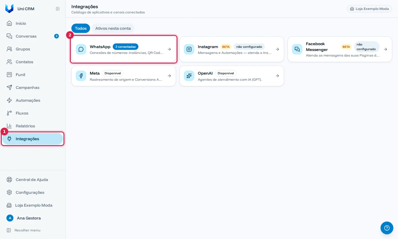Click the Conversas unread count badge
The image size is (398, 239).
coord(57,36)
